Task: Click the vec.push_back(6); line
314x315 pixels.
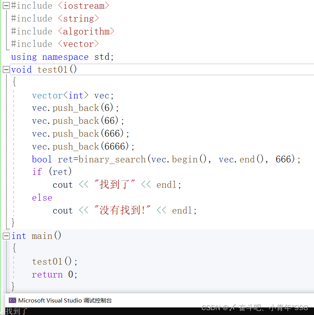Action: pos(76,108)
